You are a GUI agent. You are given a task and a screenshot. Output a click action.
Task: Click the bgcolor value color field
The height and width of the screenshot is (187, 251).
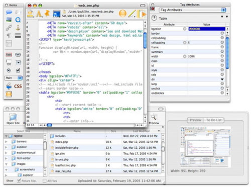click(207, 29)
